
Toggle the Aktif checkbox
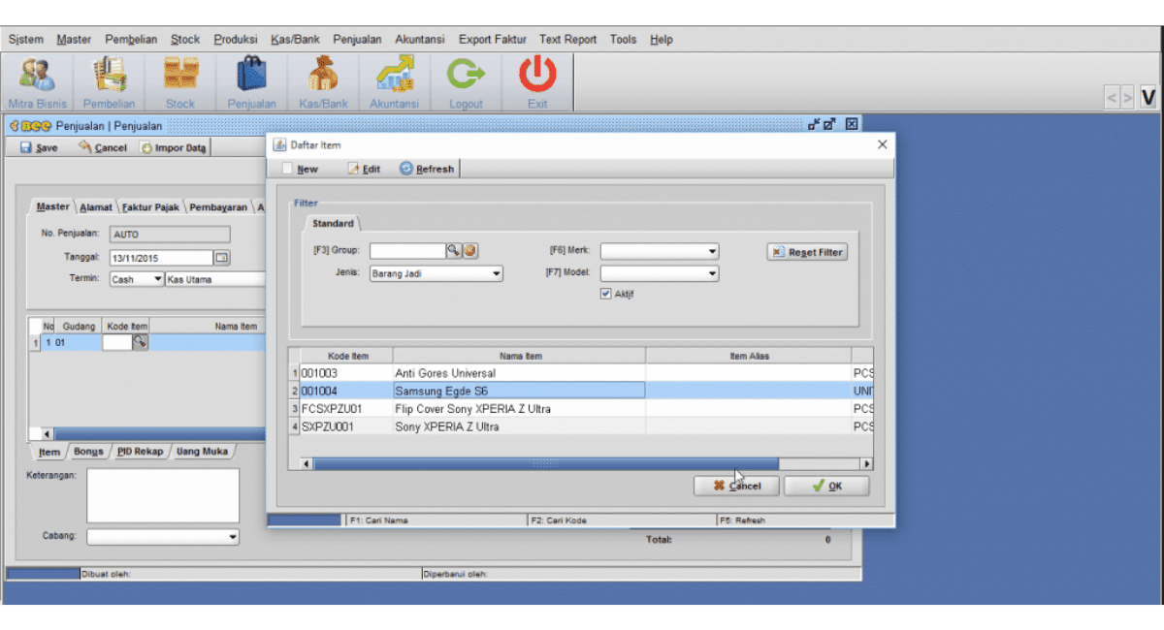[606, 293]
